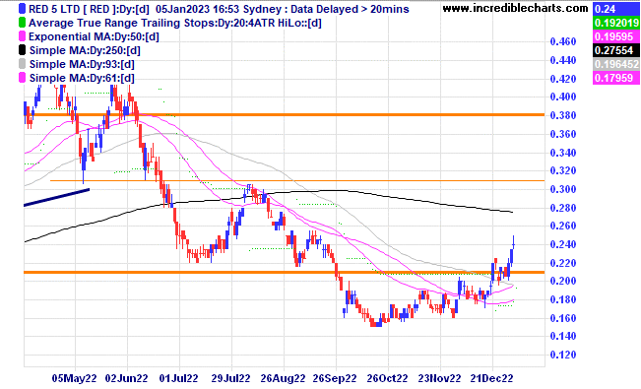
Task: Click the magenta Simple MA 61 legend swatch
Action: click(22, 78)
